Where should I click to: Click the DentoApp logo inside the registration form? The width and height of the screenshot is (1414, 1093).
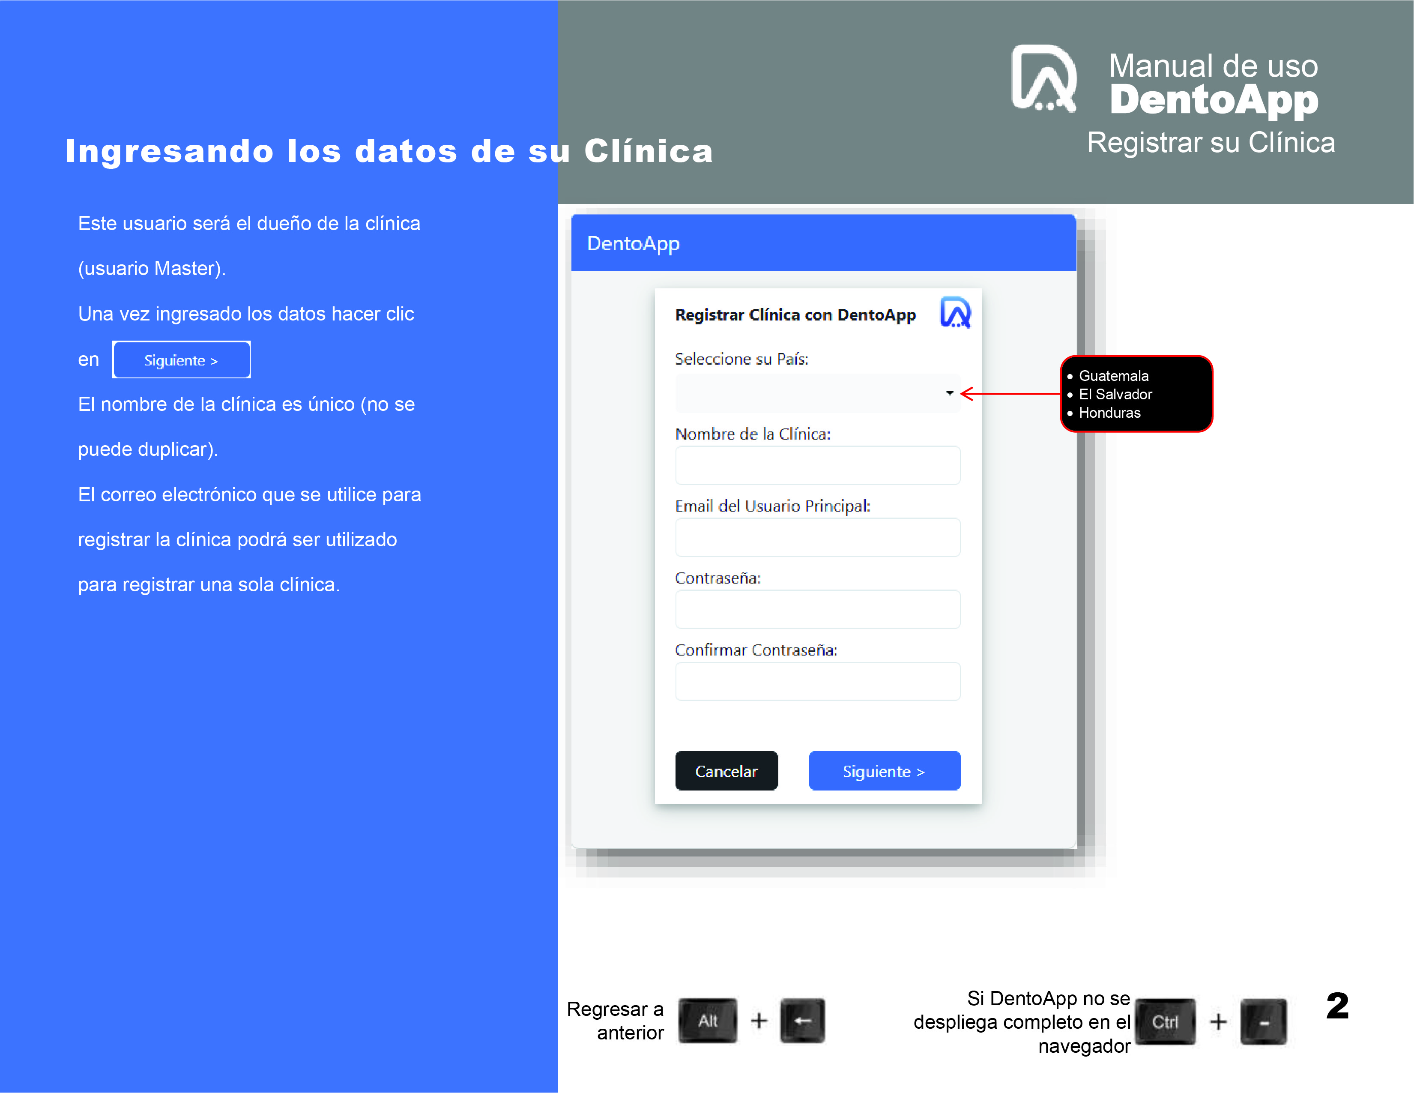pos(956,312)
